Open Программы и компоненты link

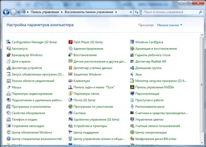31,106
